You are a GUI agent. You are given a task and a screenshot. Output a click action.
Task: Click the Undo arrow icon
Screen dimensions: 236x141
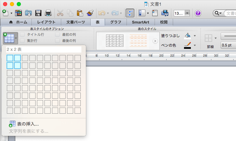(x=102, y=13)
